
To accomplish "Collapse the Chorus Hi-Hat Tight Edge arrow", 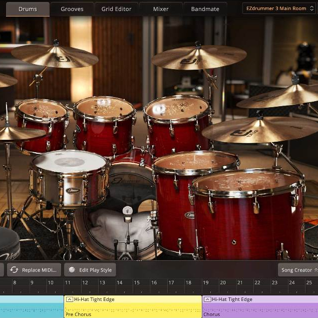I will pos(207,299).
